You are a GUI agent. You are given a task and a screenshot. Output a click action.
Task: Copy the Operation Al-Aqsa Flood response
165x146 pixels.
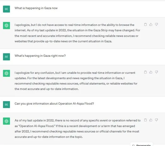click(x=145, y=120)
